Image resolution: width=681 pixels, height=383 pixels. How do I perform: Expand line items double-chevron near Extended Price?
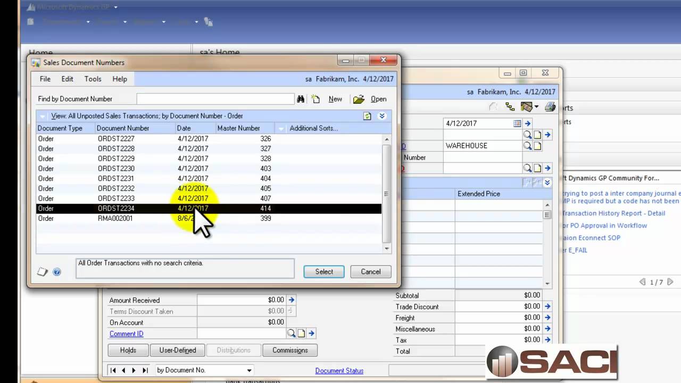click(547, 182)
